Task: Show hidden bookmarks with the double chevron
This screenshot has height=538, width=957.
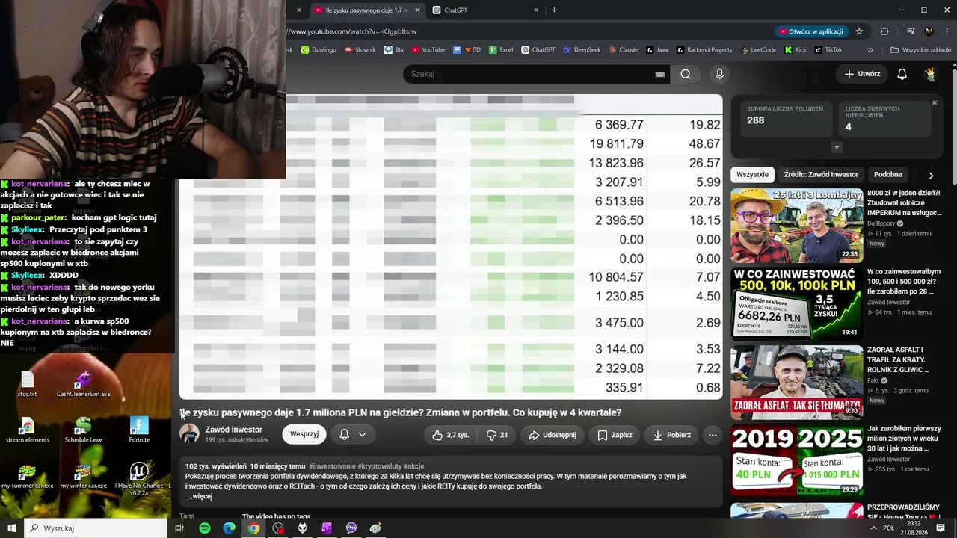Action: coord(870,50)
